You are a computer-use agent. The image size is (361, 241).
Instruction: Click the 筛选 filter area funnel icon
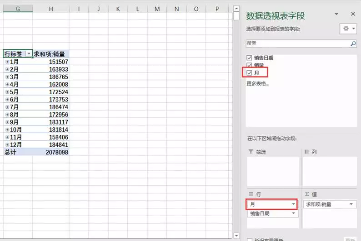(251, 152)
